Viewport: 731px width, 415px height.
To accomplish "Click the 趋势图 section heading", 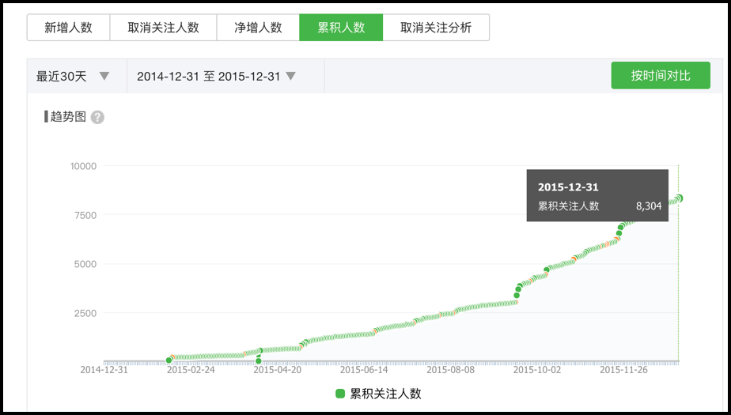I will 68,117.
